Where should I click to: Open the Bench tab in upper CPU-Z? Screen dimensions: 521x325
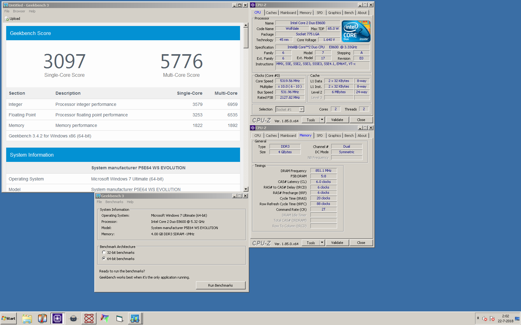(x=349, y=13)
